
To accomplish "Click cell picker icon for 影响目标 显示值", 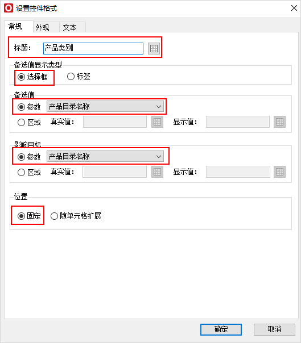I will pos(279,171).
